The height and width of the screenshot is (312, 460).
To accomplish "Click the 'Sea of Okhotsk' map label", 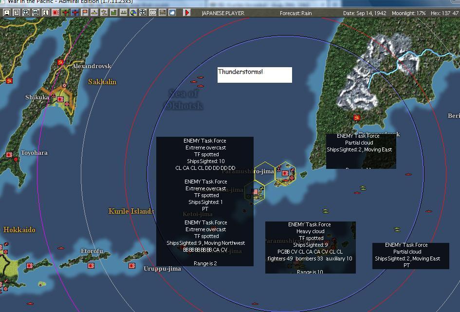I will (184, 99).
